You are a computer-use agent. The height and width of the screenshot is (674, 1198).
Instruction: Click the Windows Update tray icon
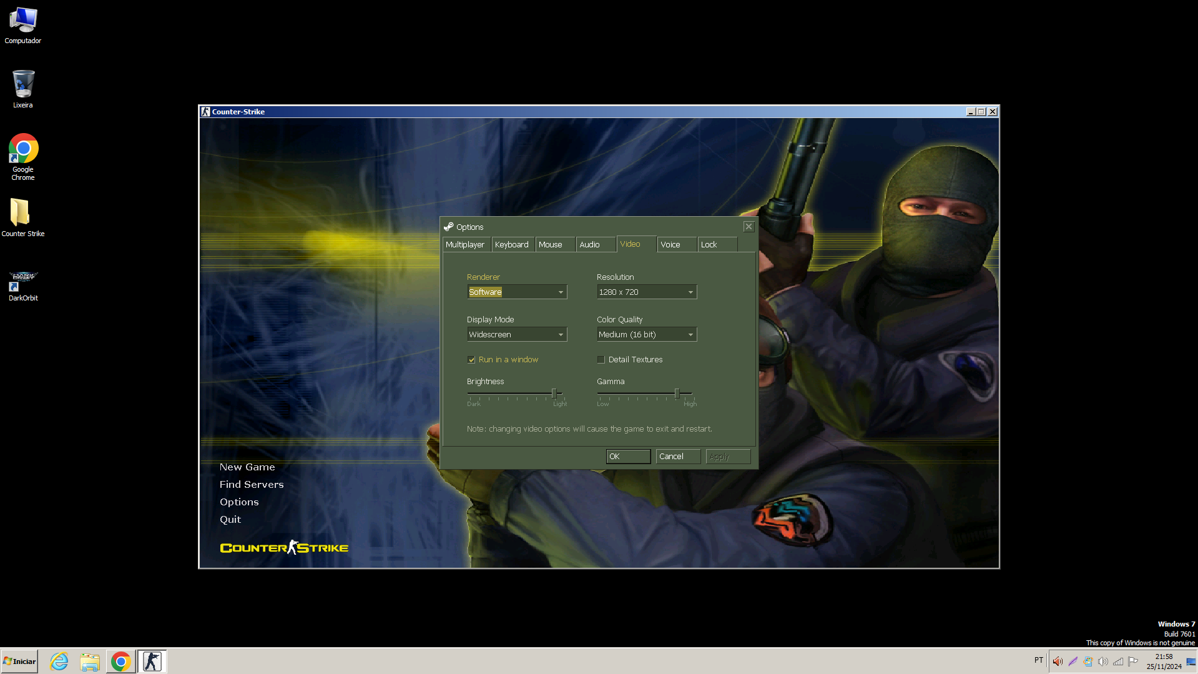pyautogui.click(x=1088, y=662)
